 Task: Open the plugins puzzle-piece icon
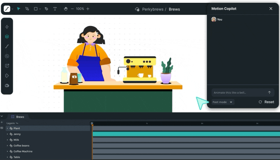(7, 76)
